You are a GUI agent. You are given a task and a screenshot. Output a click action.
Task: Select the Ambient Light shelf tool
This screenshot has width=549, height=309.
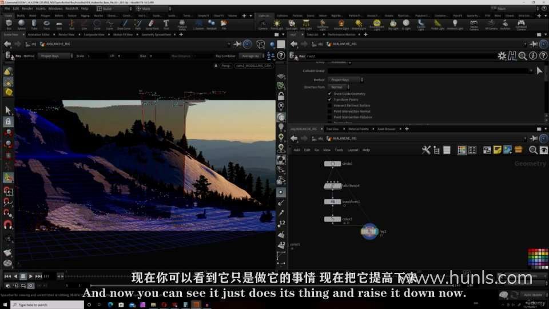click(455, 24)
